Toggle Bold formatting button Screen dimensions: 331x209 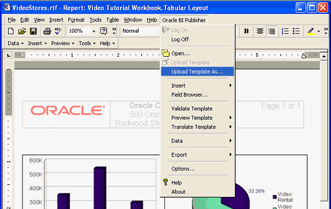246,31
